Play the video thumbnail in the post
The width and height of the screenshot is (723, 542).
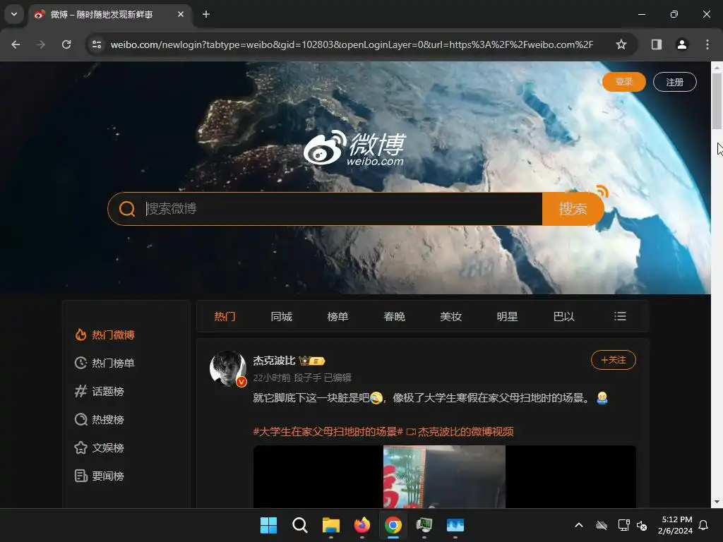pyautogui.click(x=445, y=476)
